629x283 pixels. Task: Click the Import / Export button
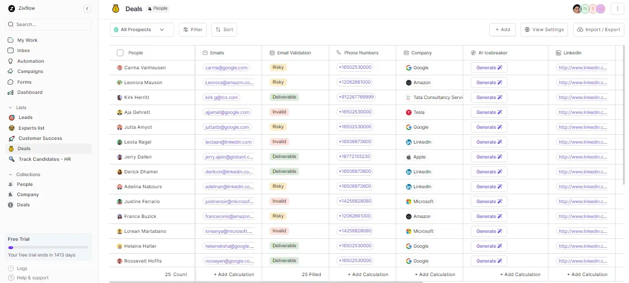click(598, 29)
